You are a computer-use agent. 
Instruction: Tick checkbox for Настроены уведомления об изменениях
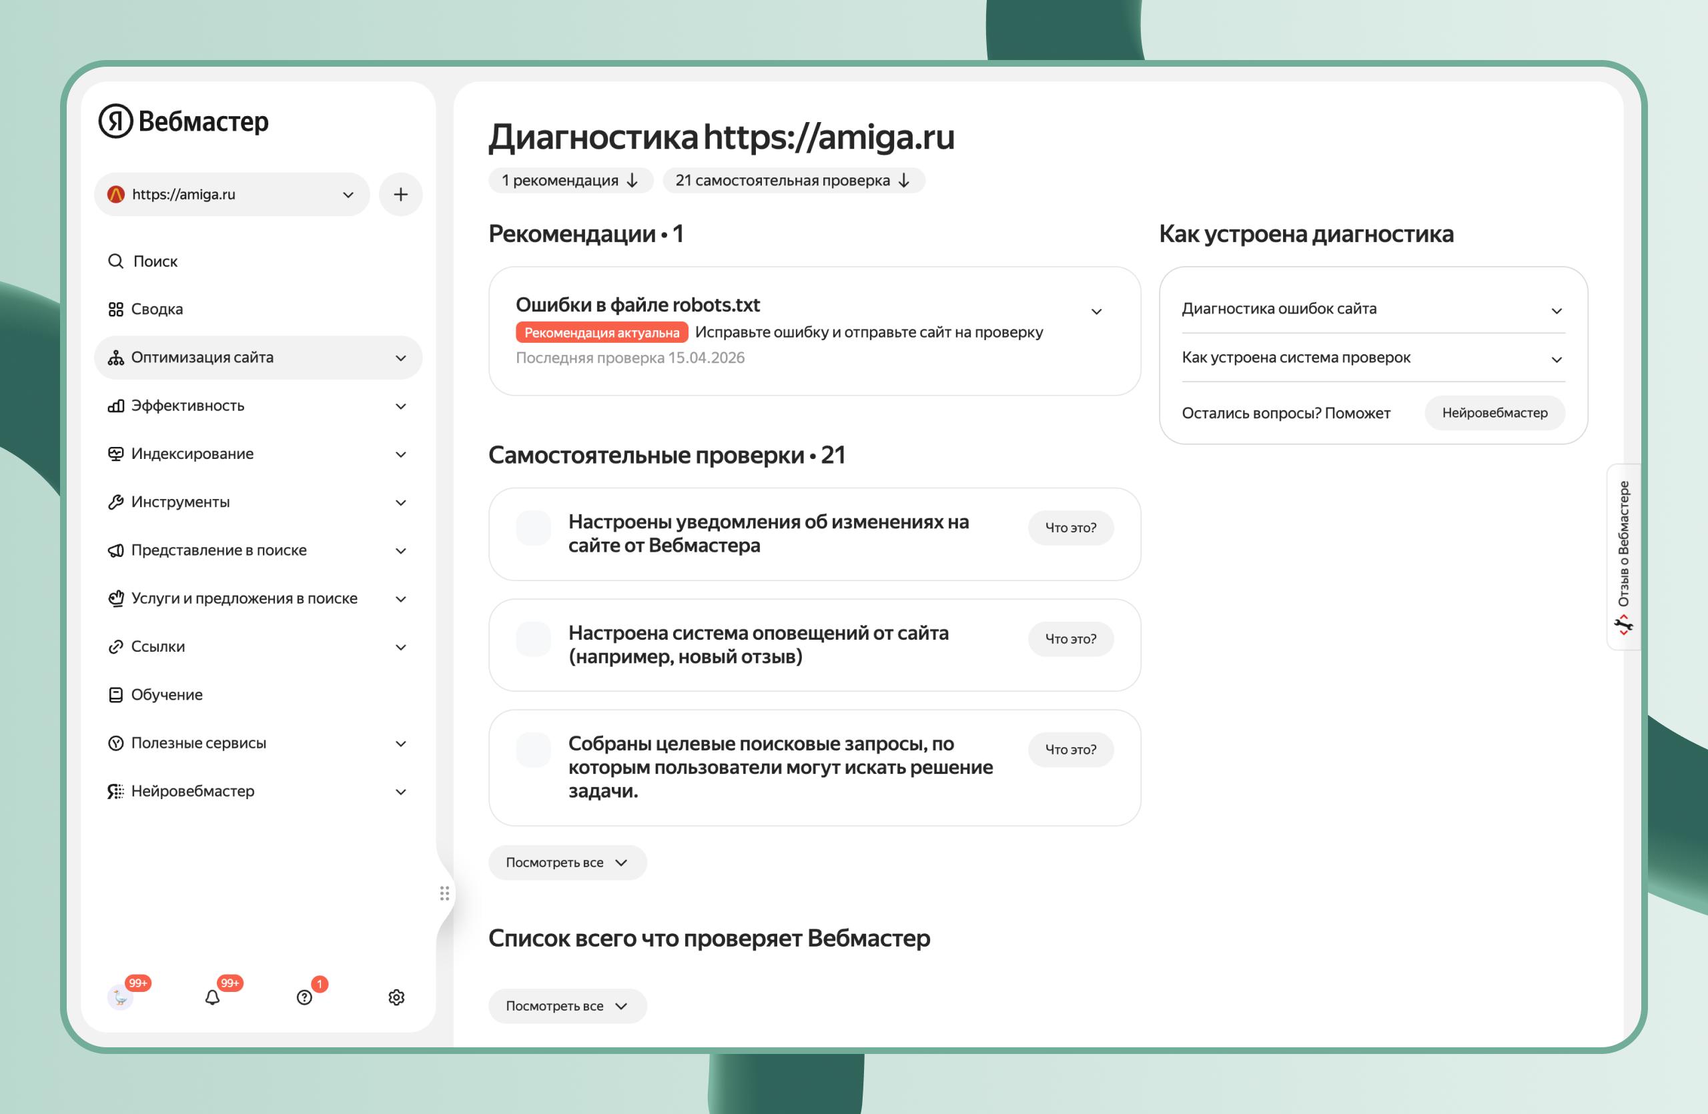(533, 528)
